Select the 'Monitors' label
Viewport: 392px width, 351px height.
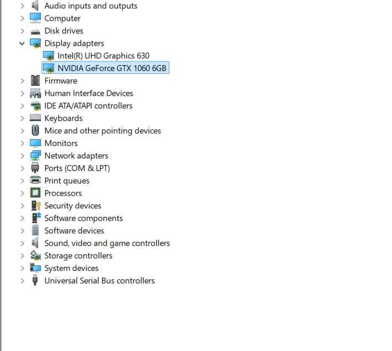tap(61, 143)
